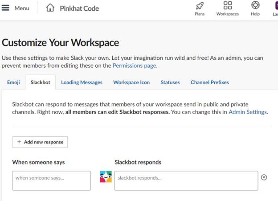The width and height of the screenshot is (278, 201).
Task: Click the Add new response button
Action: (40, 142)
